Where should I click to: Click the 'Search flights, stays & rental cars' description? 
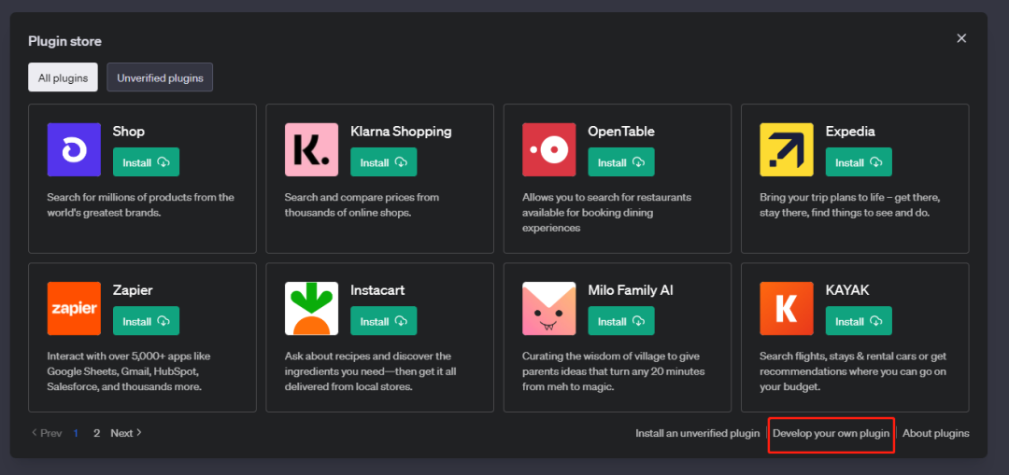(853, 370)
